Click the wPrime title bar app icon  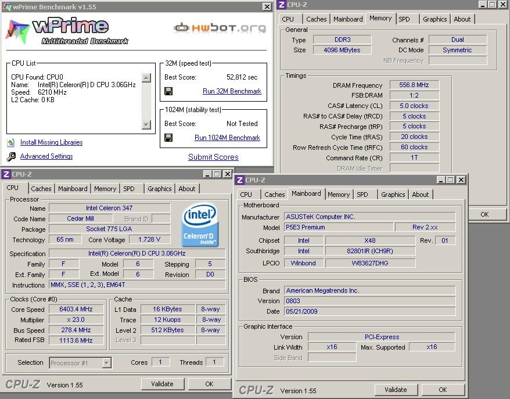pos(7,7)
